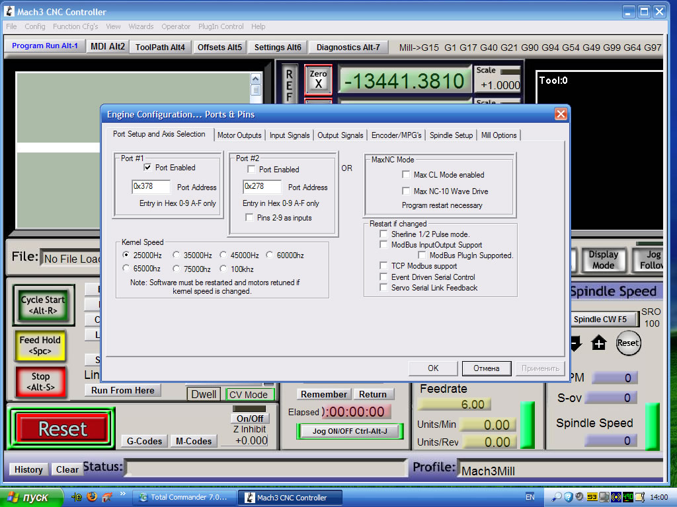Click Отмена cancel button
The height and width of the screenshot is (507, 677).
[486, 368]
